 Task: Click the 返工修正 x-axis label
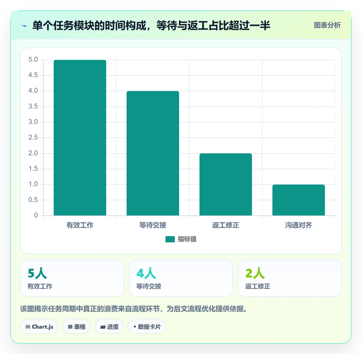(x=226, y=225)
